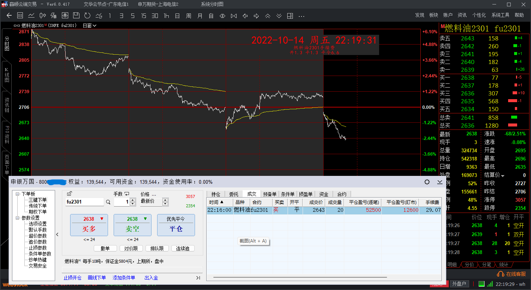Switch to the time-sharing line chart icon
The width and height of the screenshot is (531, 290).
click(31, 15)
